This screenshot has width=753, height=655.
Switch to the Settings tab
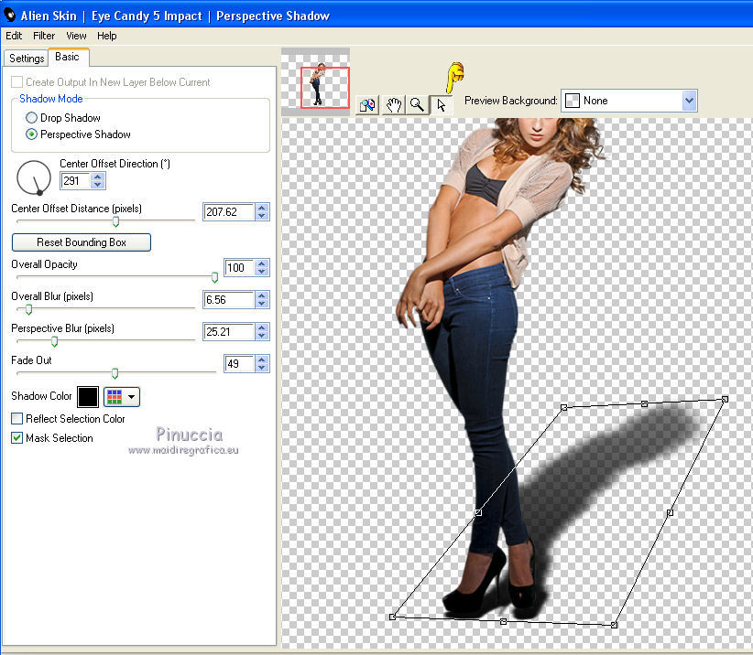pyautogui.click(x=27, y=58)
